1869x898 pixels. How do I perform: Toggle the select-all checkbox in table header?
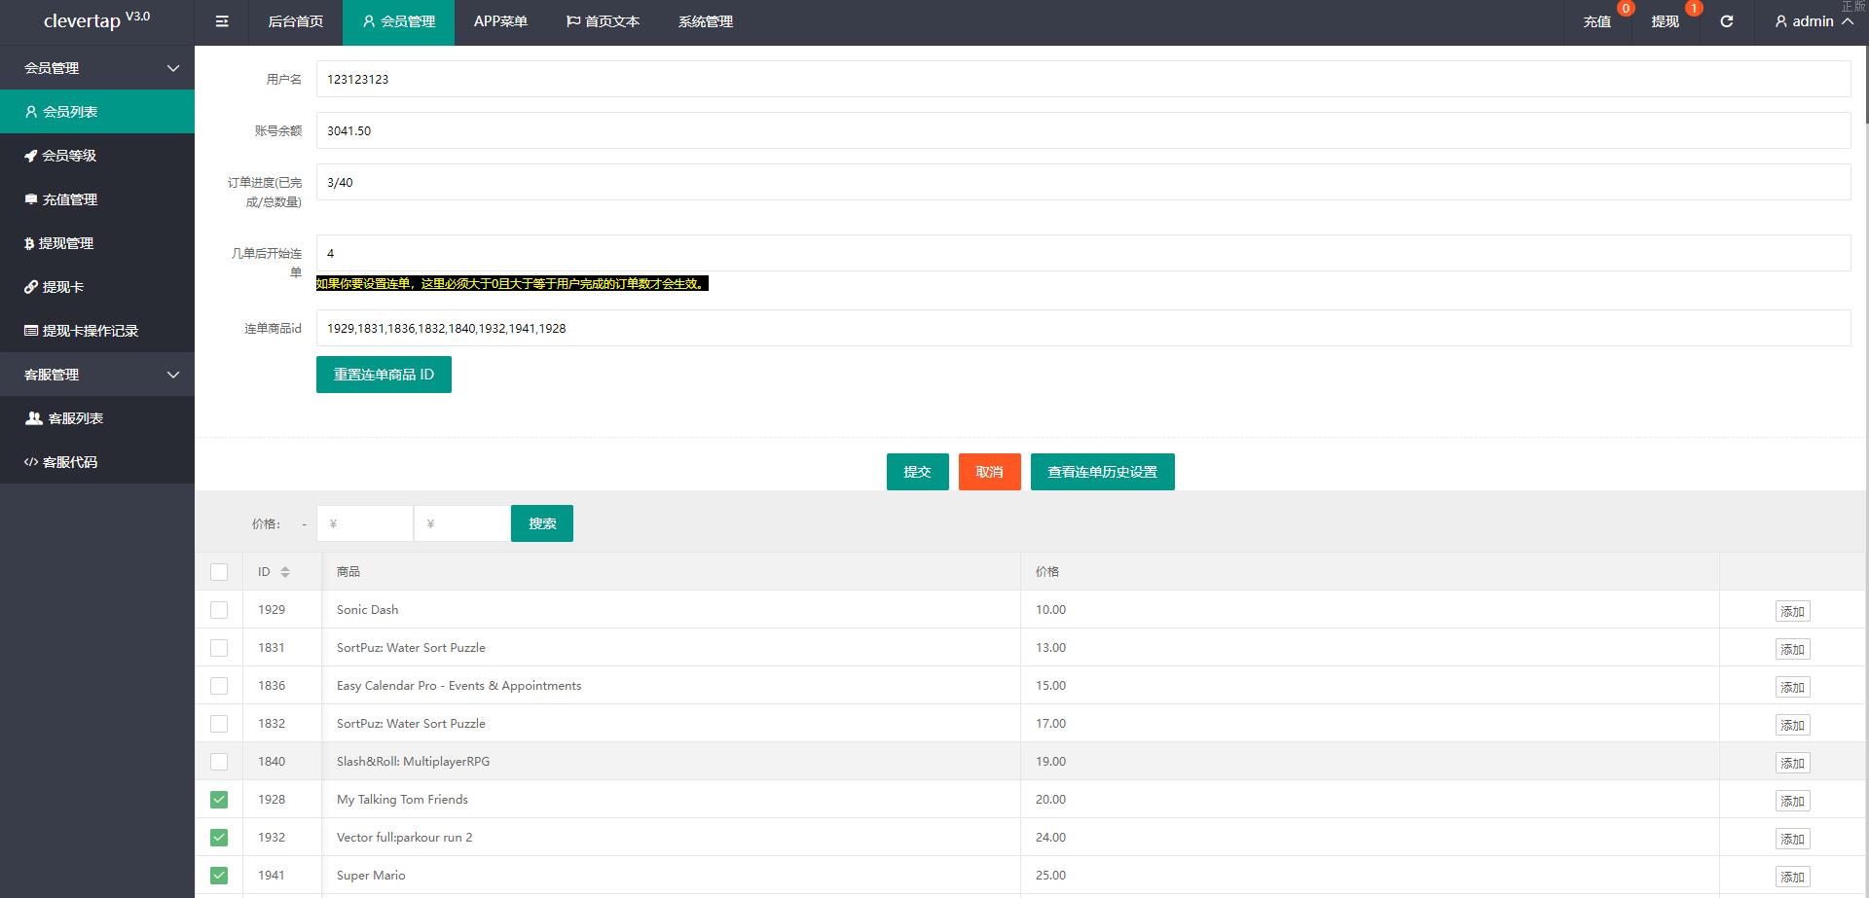click(219, 572)
